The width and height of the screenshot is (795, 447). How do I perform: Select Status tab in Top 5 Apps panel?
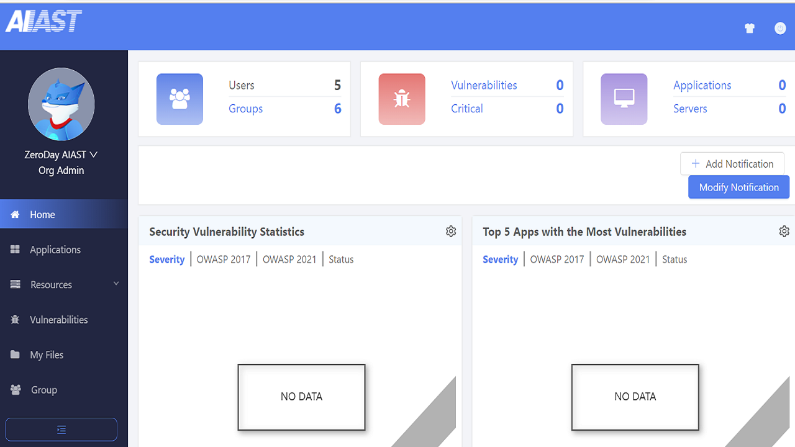click(x=675, y=260)
